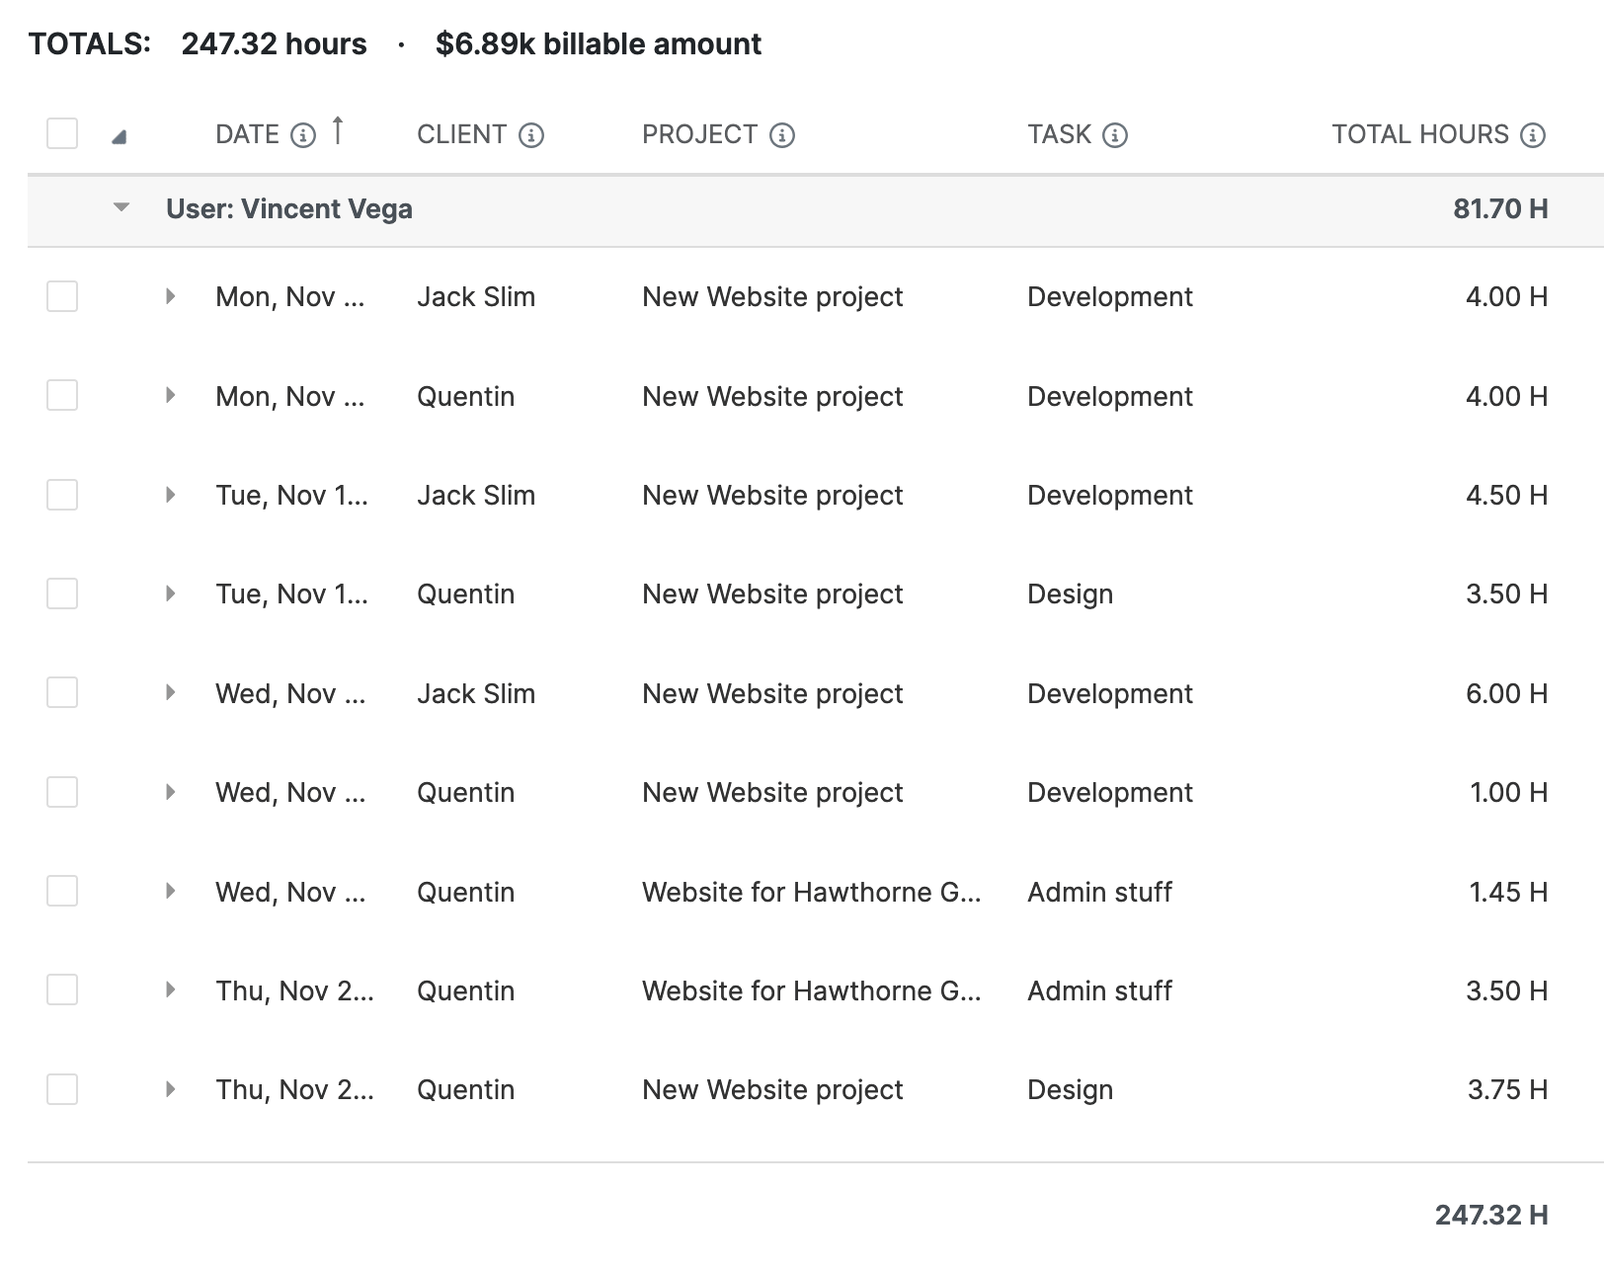Click the info icon beside PROJECT header
This screenshot has width=1604, height=1266.
coord(781,134)
